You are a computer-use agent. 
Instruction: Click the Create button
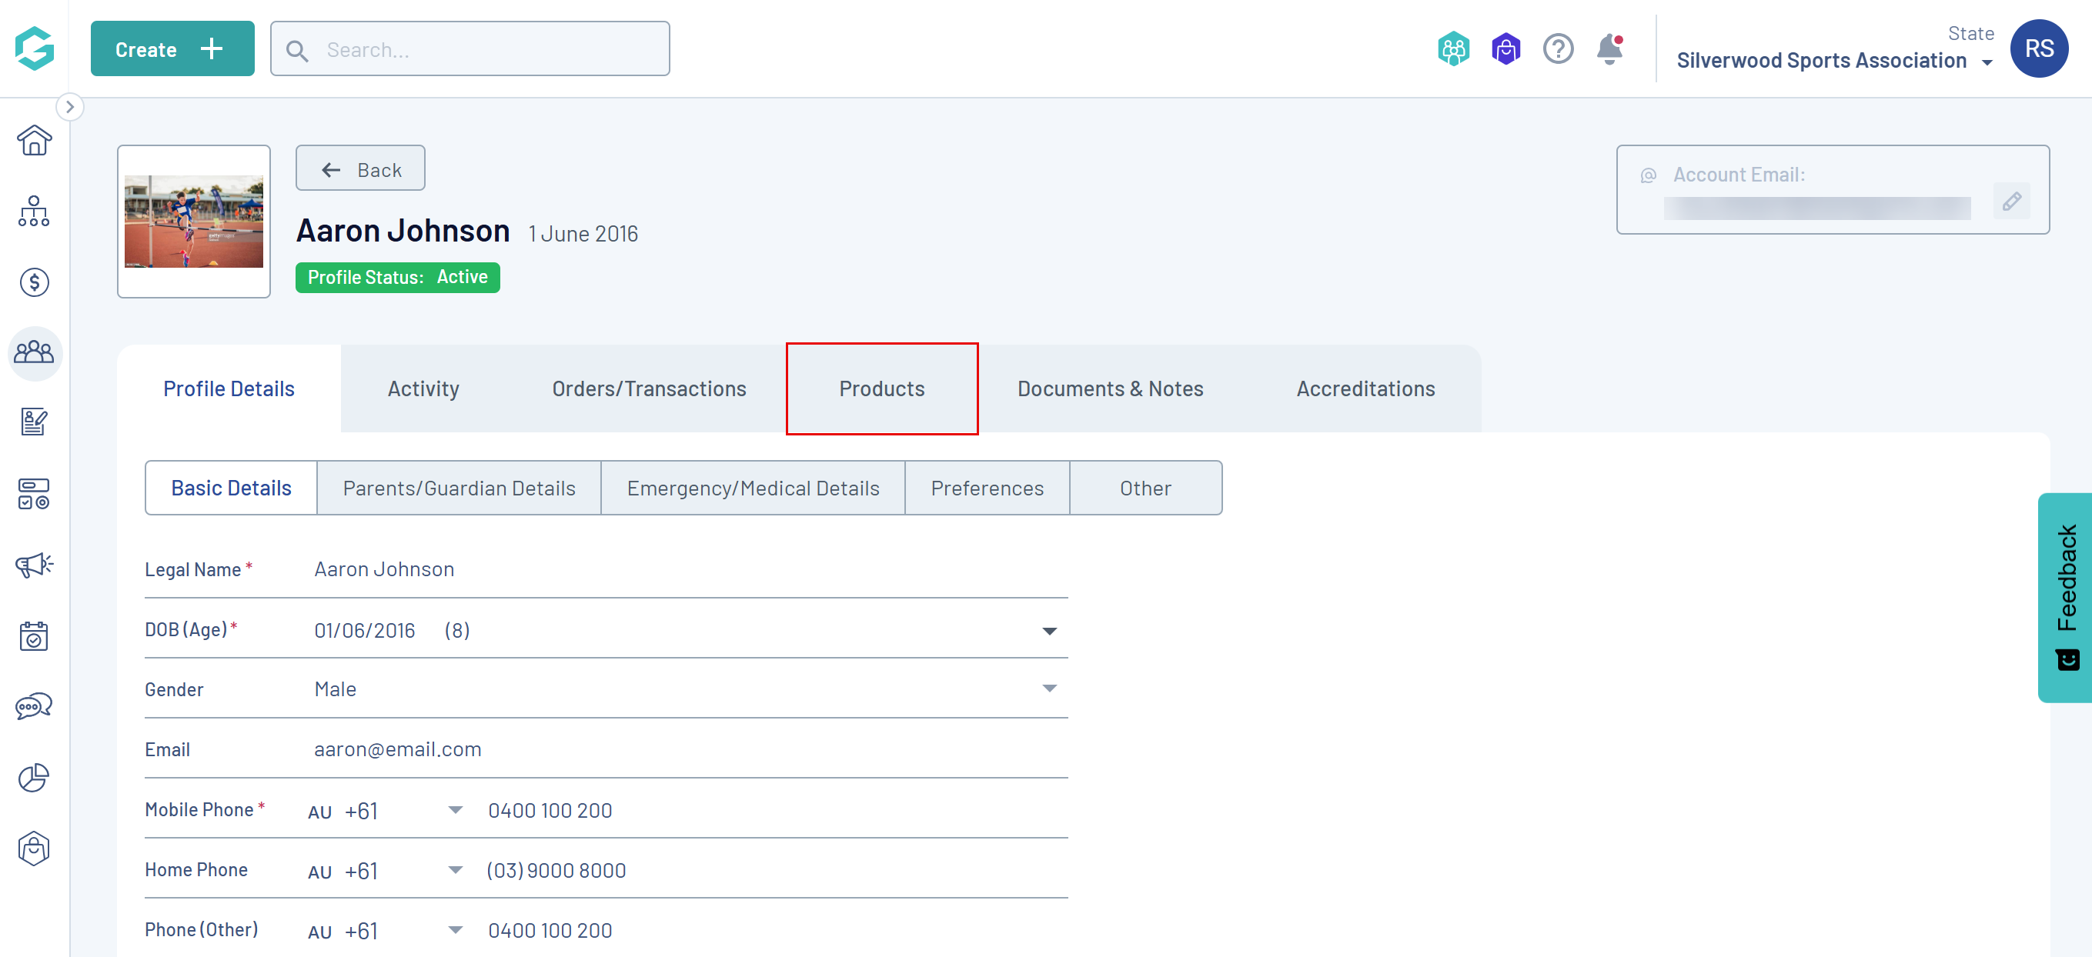tap(172, 49)
